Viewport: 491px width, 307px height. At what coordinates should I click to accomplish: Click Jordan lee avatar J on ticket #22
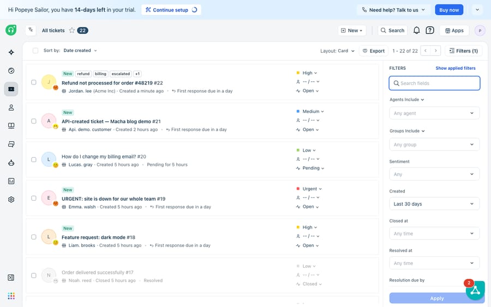tap(49, 82)
